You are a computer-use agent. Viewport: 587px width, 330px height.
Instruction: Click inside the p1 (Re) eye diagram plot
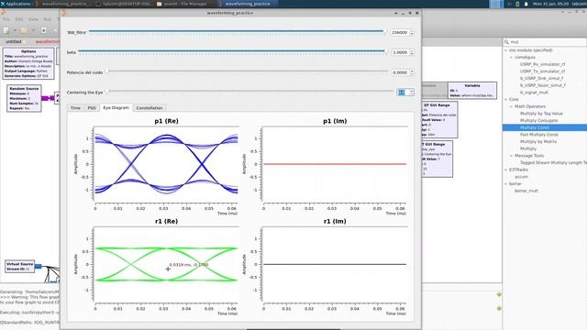(166, 164)
